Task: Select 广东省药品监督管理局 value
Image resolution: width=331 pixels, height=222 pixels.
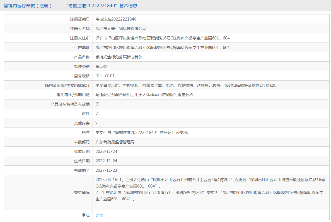Action: [x=115, y=142]
